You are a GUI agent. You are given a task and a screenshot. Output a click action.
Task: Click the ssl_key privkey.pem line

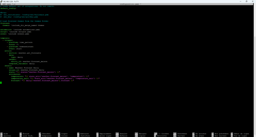point(19,17)
